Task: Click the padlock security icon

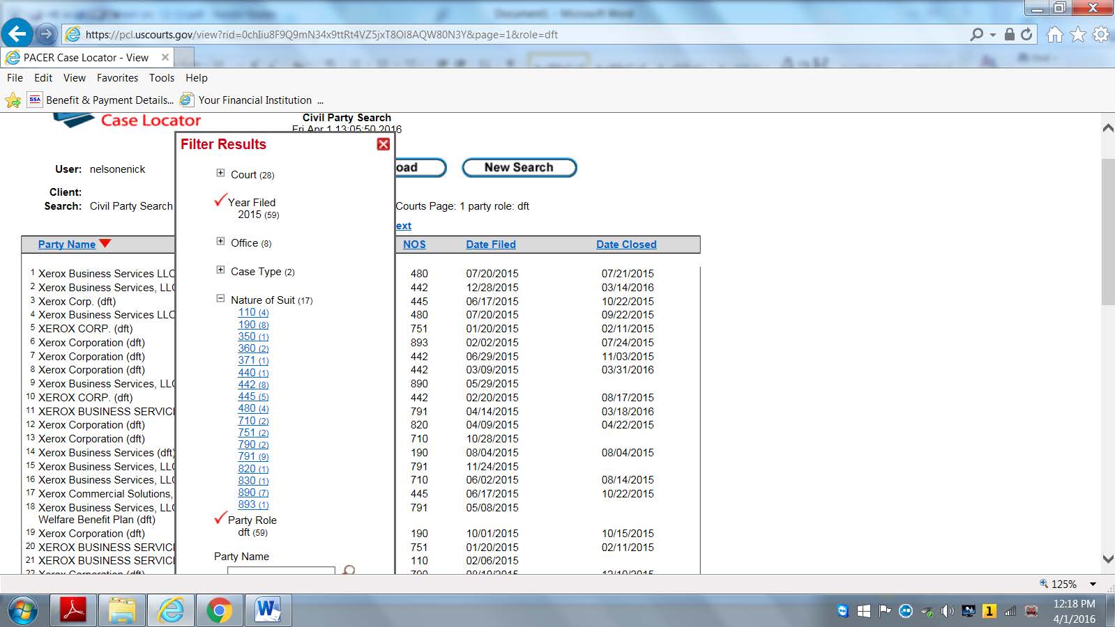Action: [1009, 34]
